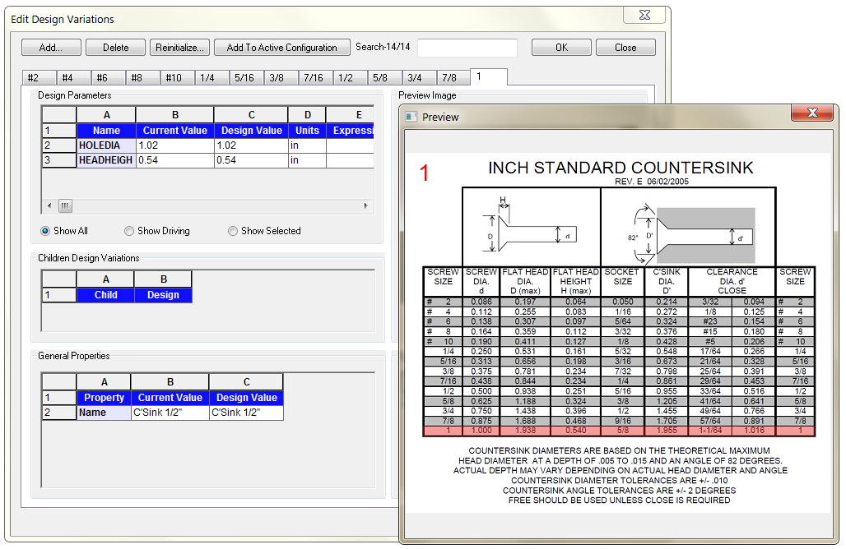This screenshot has height=549, width=846.
Task: Select the Show All radio button
Action: pos(47,231)
